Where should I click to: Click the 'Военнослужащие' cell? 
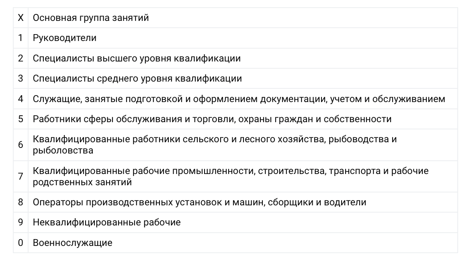[243, 243]
